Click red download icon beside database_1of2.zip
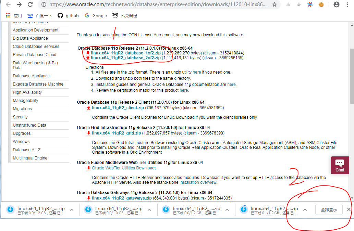The image size is (354, 231). pos(88,53)
